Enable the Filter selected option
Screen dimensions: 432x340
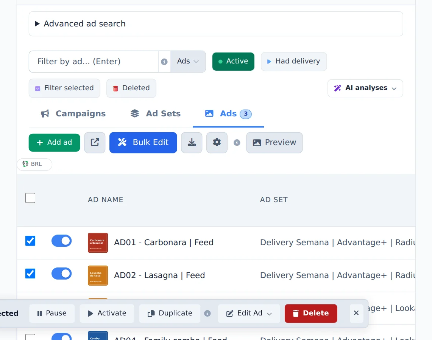tap(64, 88)
